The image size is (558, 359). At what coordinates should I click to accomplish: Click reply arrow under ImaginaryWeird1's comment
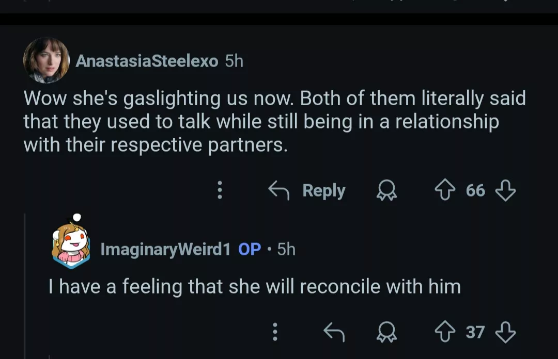coord(334,332)
